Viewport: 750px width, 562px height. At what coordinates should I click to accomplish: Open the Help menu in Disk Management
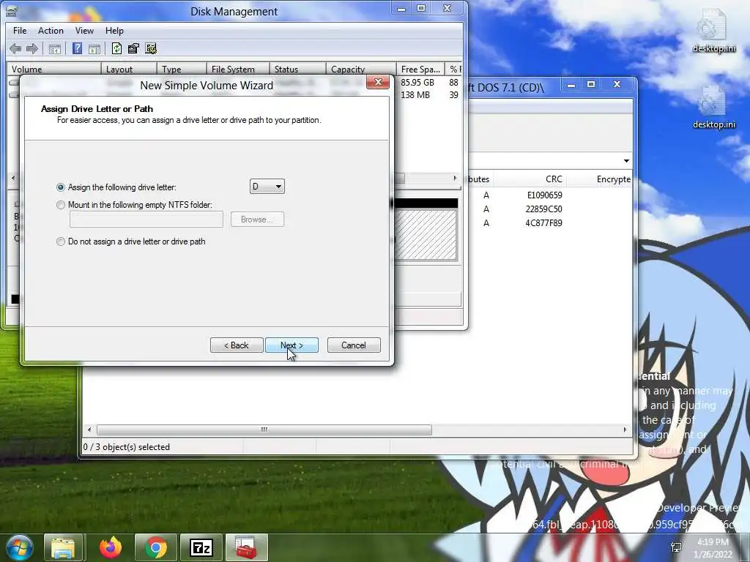(114, 31)
